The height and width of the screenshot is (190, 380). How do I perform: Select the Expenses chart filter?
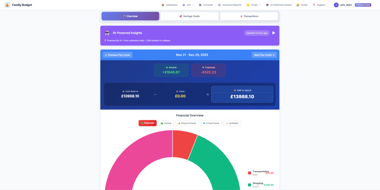(148, 123)
